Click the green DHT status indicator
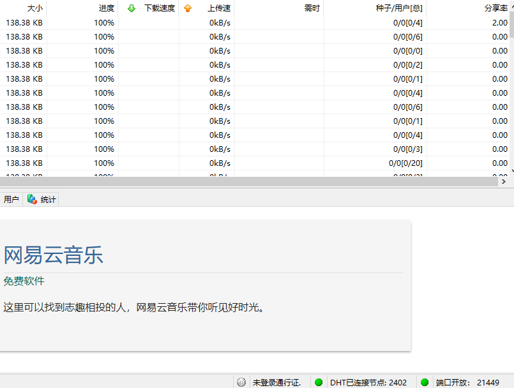The image size is (514, 388). coord(319,382)
